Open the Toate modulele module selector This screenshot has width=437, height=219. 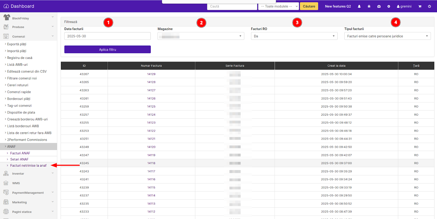pyautogui.click(x=278, y=6)
